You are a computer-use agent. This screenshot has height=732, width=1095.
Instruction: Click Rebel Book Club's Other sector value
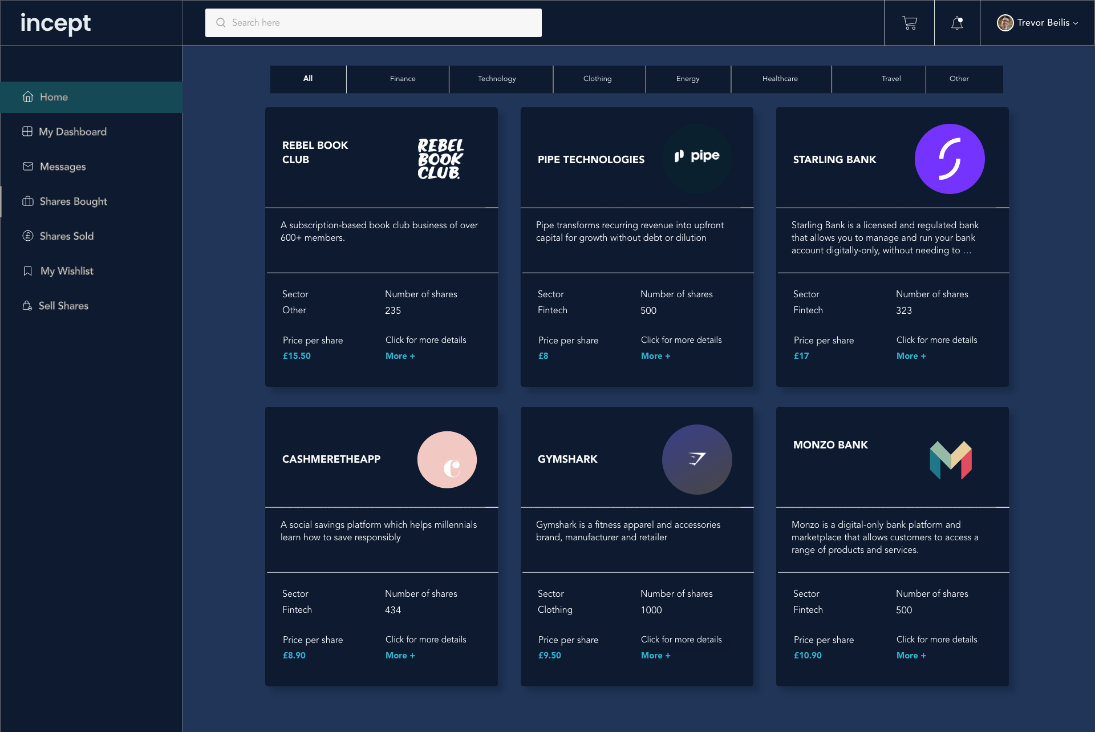294,310
